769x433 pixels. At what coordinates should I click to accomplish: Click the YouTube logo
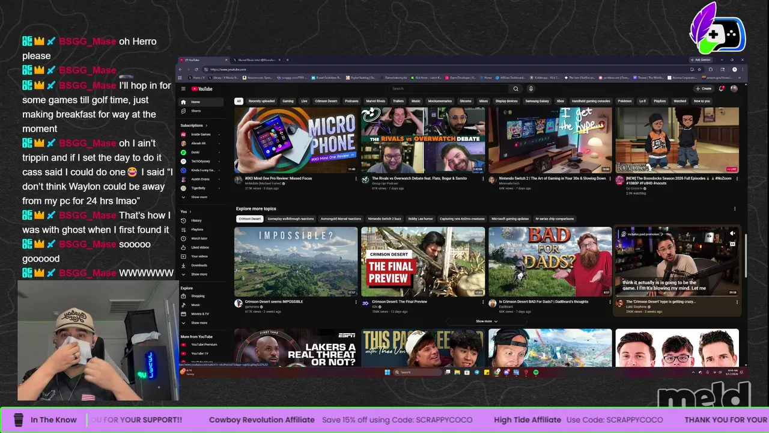[x=202, y=89]
